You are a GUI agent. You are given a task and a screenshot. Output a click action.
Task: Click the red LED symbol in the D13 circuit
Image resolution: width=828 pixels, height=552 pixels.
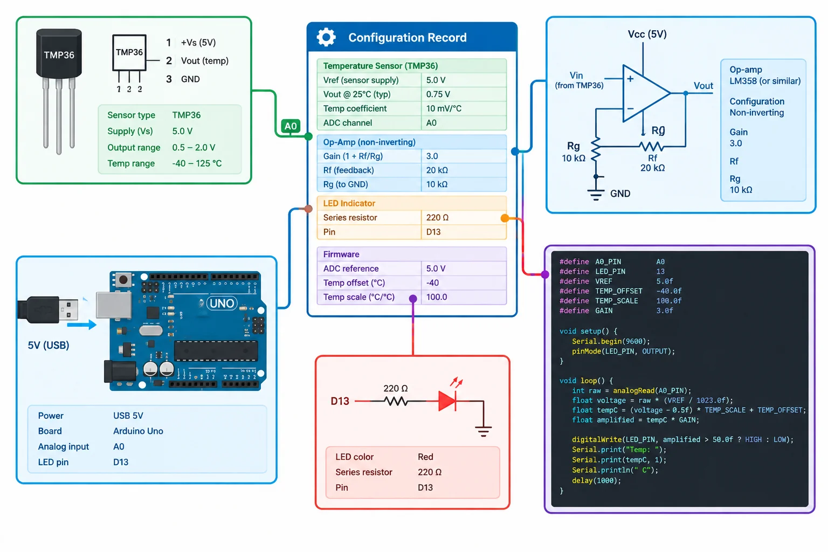click(448, 401)
